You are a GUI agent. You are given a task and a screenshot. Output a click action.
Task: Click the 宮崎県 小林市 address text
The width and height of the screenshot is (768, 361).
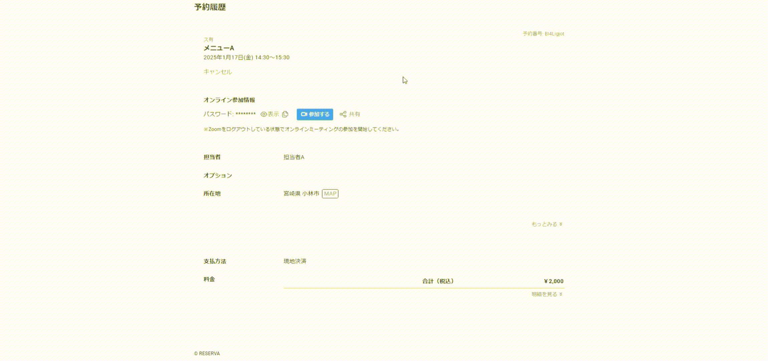tap(301, 194)
